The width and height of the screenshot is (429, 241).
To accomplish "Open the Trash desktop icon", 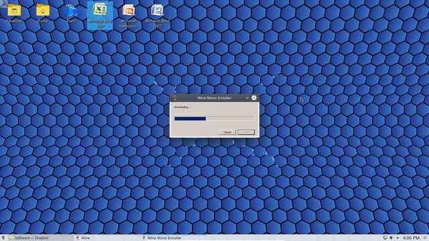I will point(71,13).
